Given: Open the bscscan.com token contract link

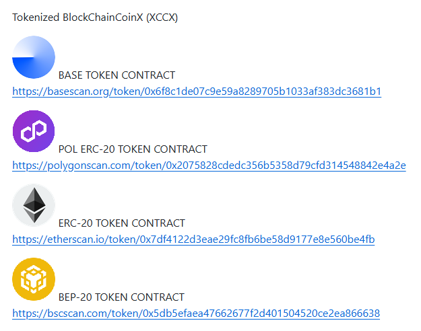Looking at the screenshot, I should tap(196, 314).
